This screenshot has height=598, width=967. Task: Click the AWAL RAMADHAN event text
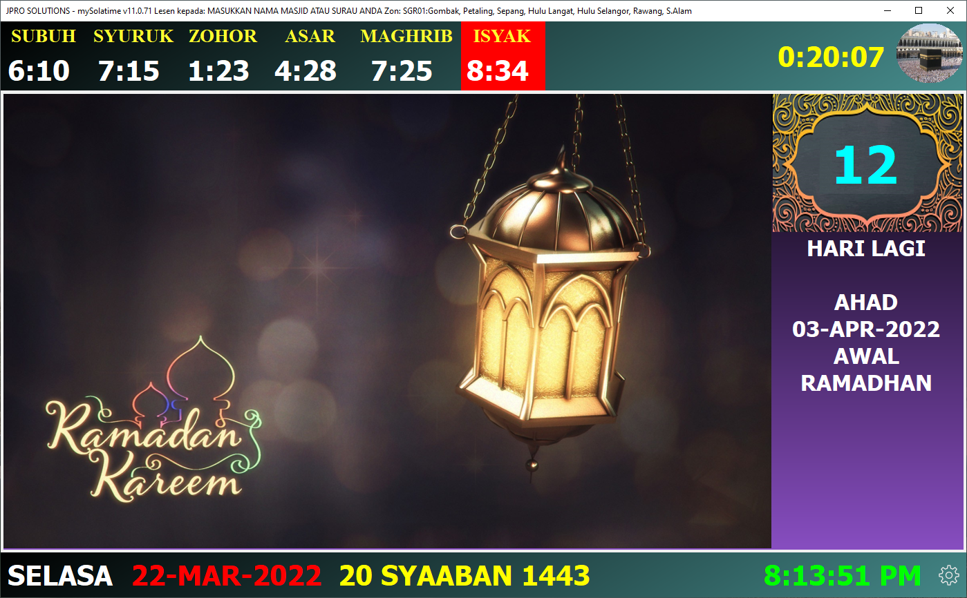coord(866,369)
